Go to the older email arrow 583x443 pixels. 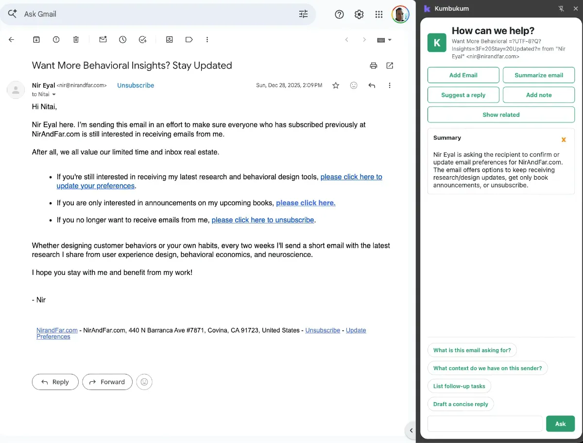(364, 40)
